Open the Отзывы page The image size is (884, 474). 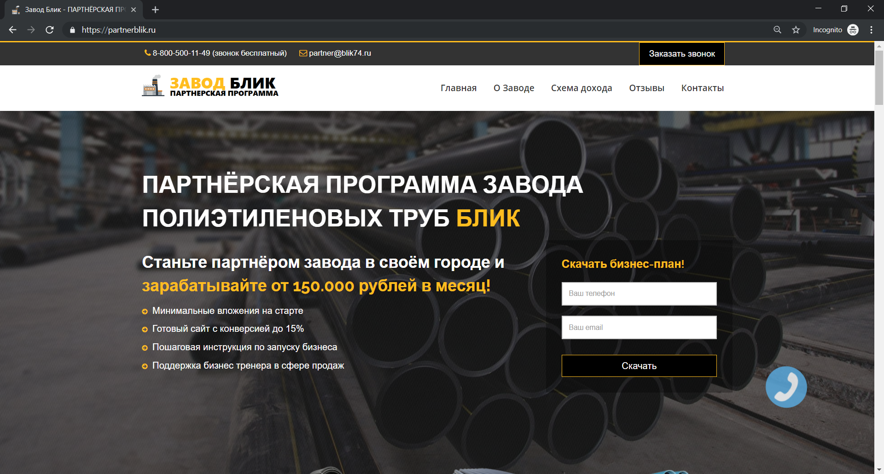646,88
